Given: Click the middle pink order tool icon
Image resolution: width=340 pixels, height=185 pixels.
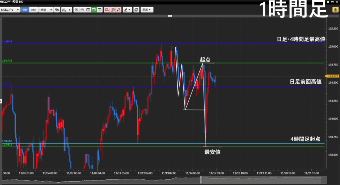Looking at the screenshot, I should tap(113, 10).
